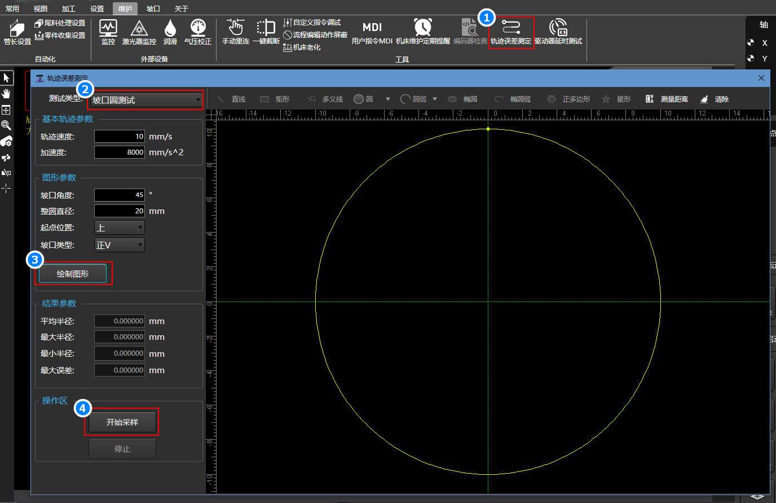The height and width of the screenshot is (503, 776).
Task: Close the 轨迹误差测定 dialog
Action: coord(761,78)
